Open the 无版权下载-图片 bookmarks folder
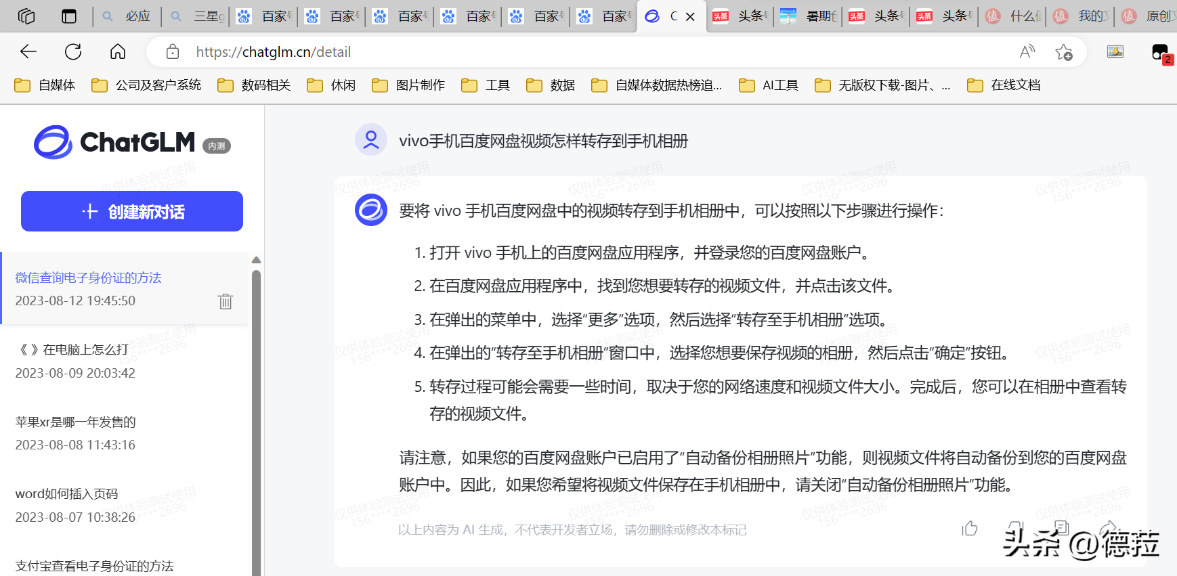The width and height of the screenshot is (1177, 576). (x=882, y=85)
